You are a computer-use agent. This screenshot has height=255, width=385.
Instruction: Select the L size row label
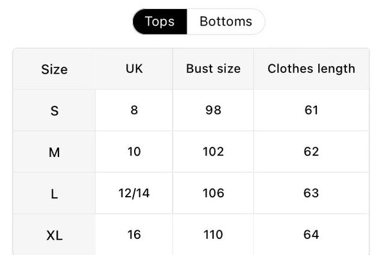(55, 194)
